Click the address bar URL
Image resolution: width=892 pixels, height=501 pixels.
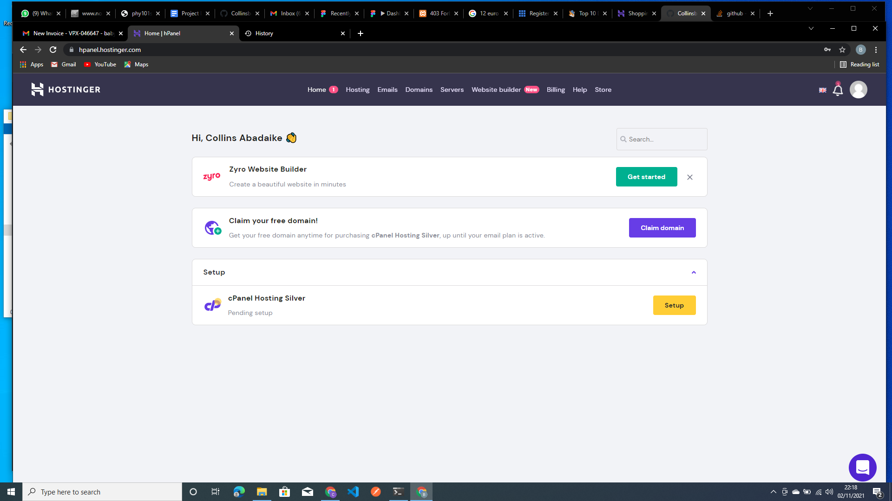[110, 50]
